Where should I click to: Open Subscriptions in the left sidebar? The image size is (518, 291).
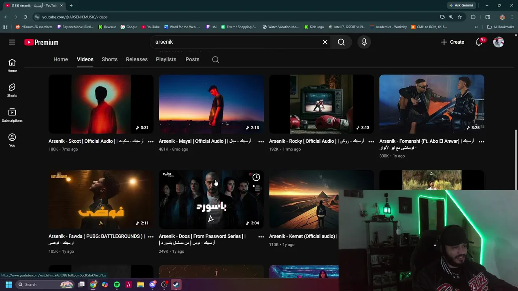[x=12, y=116]
